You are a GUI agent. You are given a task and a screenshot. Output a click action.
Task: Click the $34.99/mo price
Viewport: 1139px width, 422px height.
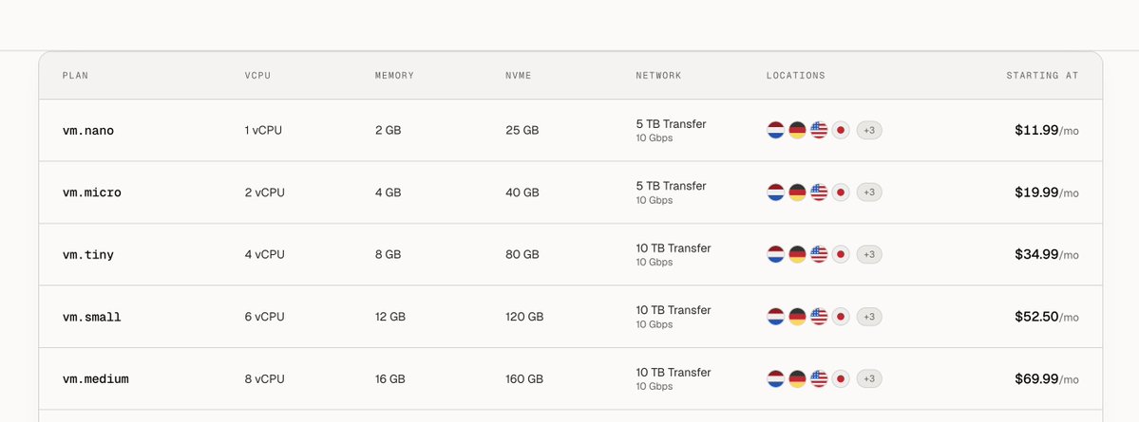[1047, 254]
